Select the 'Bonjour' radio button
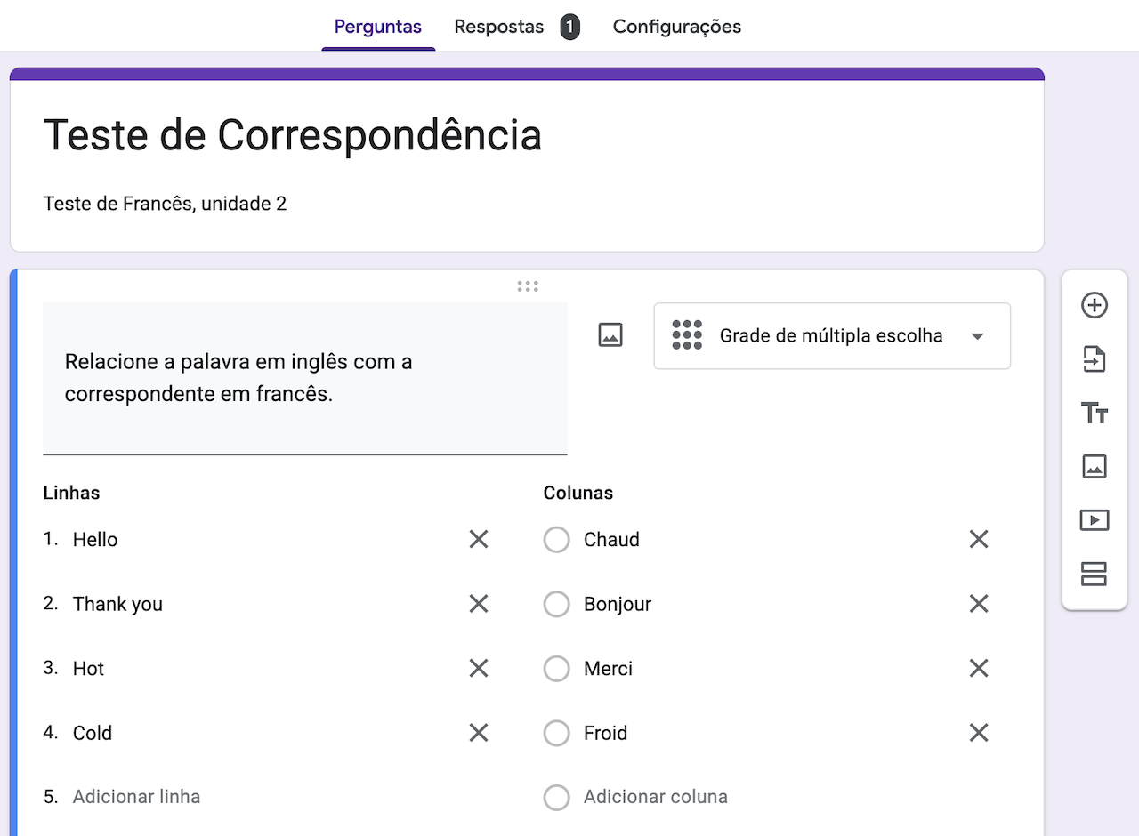Screen dimensions: 1139x836 tap(556, 604)
